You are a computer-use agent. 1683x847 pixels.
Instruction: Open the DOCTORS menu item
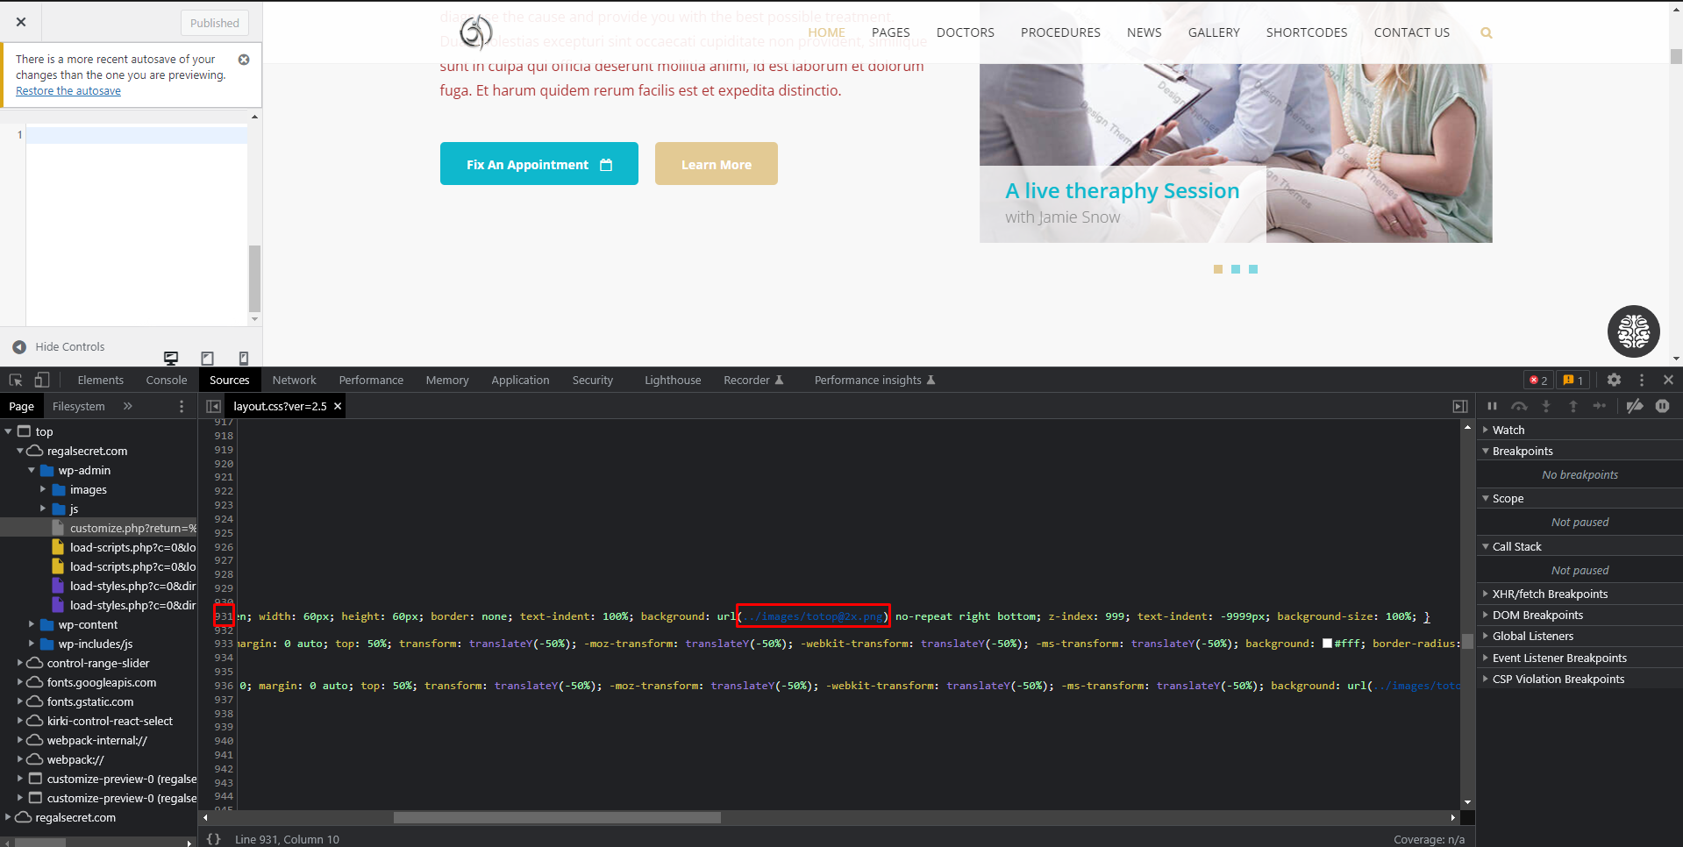pos(966,32)
